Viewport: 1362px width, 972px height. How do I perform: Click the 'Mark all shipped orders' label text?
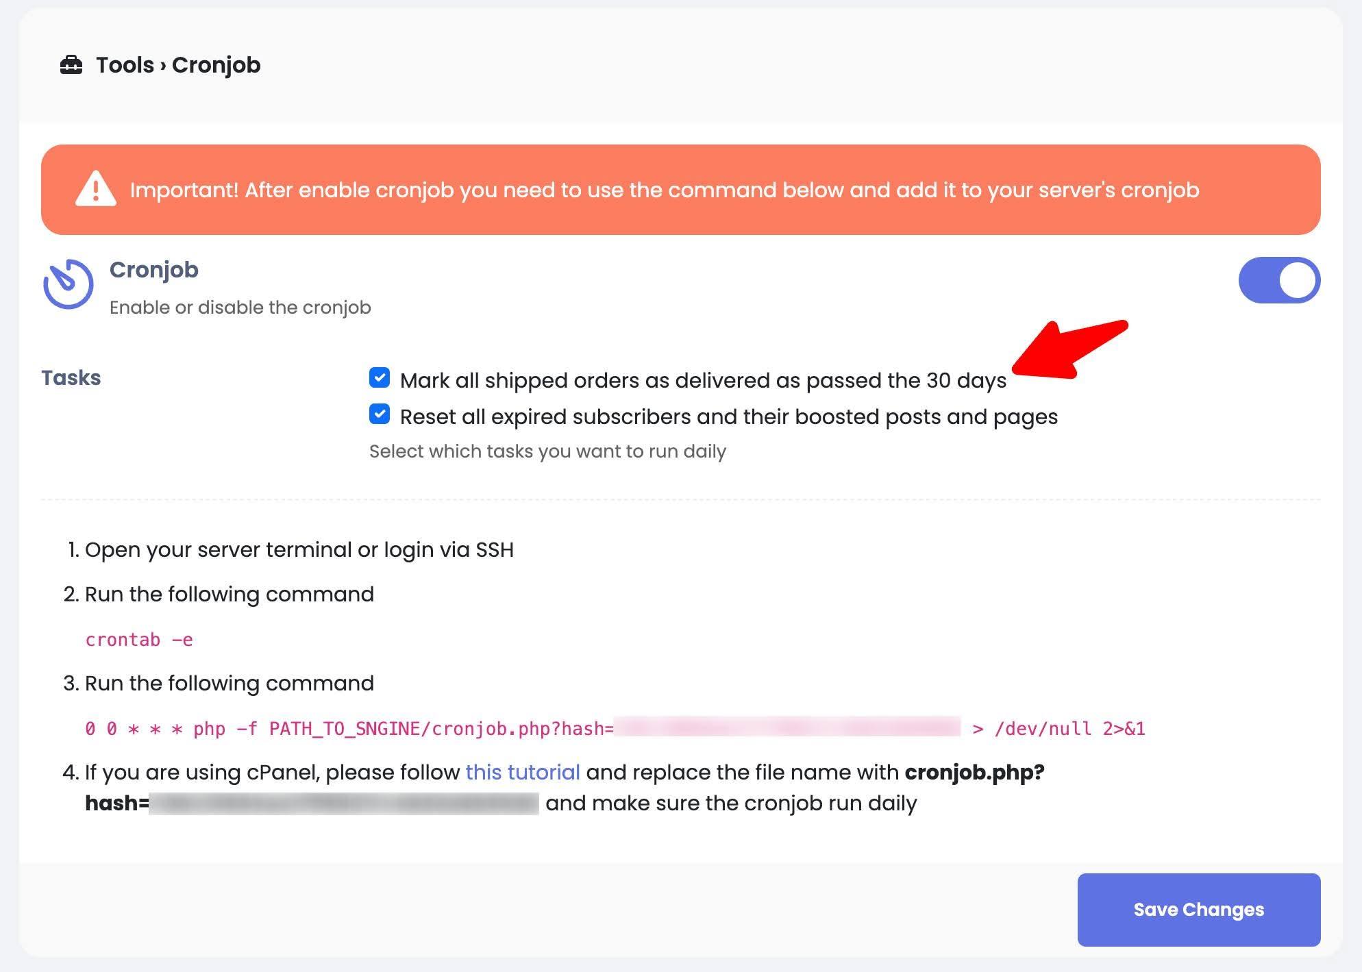point(703,380)
